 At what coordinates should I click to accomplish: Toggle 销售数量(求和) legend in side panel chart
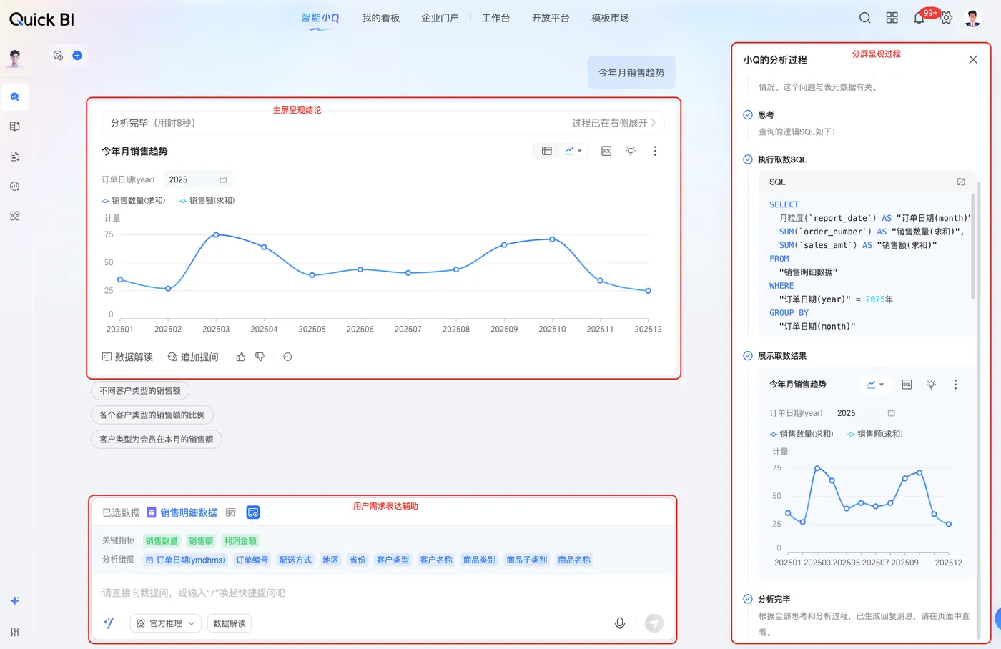[802, 434]
